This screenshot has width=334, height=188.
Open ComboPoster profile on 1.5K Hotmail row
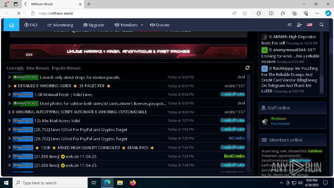point(233,94)
